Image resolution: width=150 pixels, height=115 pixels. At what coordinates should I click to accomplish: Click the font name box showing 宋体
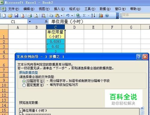point(136,15)
